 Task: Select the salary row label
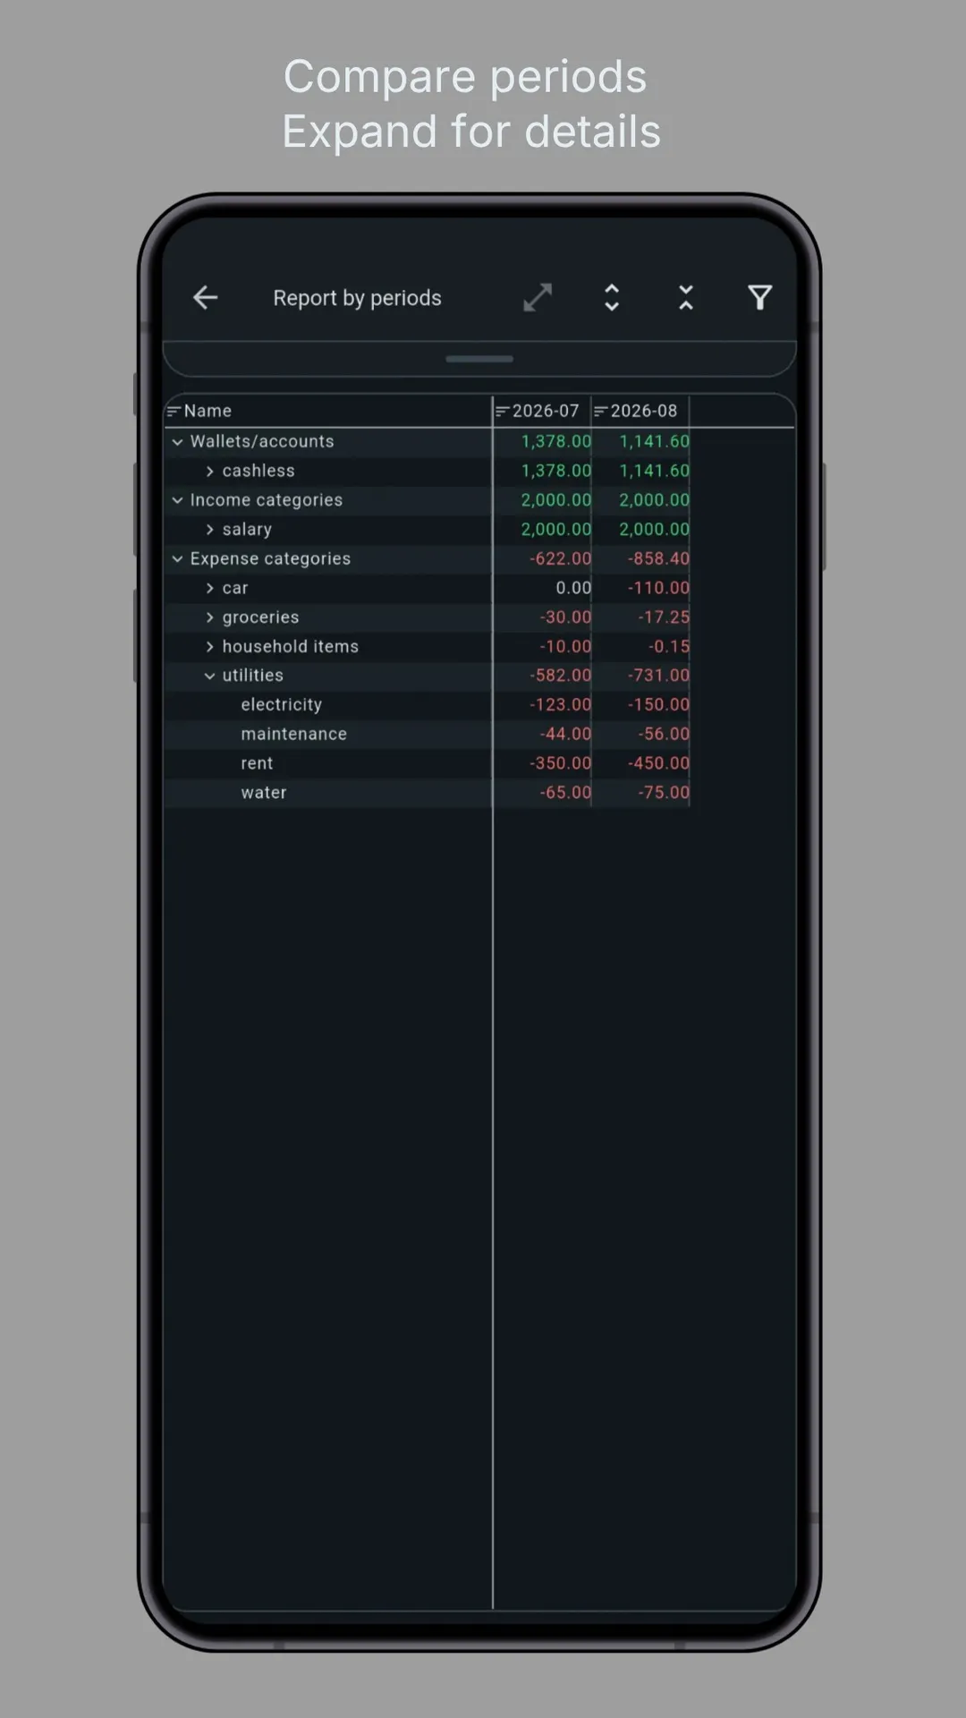247,530
